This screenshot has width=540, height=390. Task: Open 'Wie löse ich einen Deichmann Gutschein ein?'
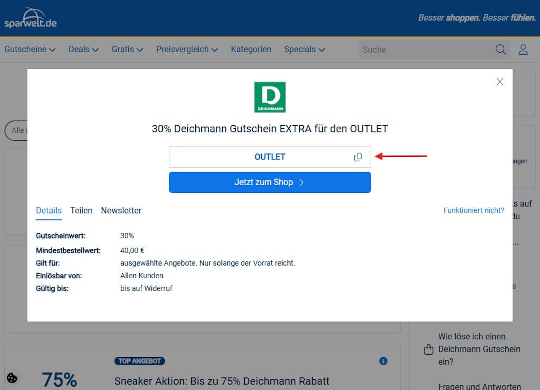click(479, 349)
